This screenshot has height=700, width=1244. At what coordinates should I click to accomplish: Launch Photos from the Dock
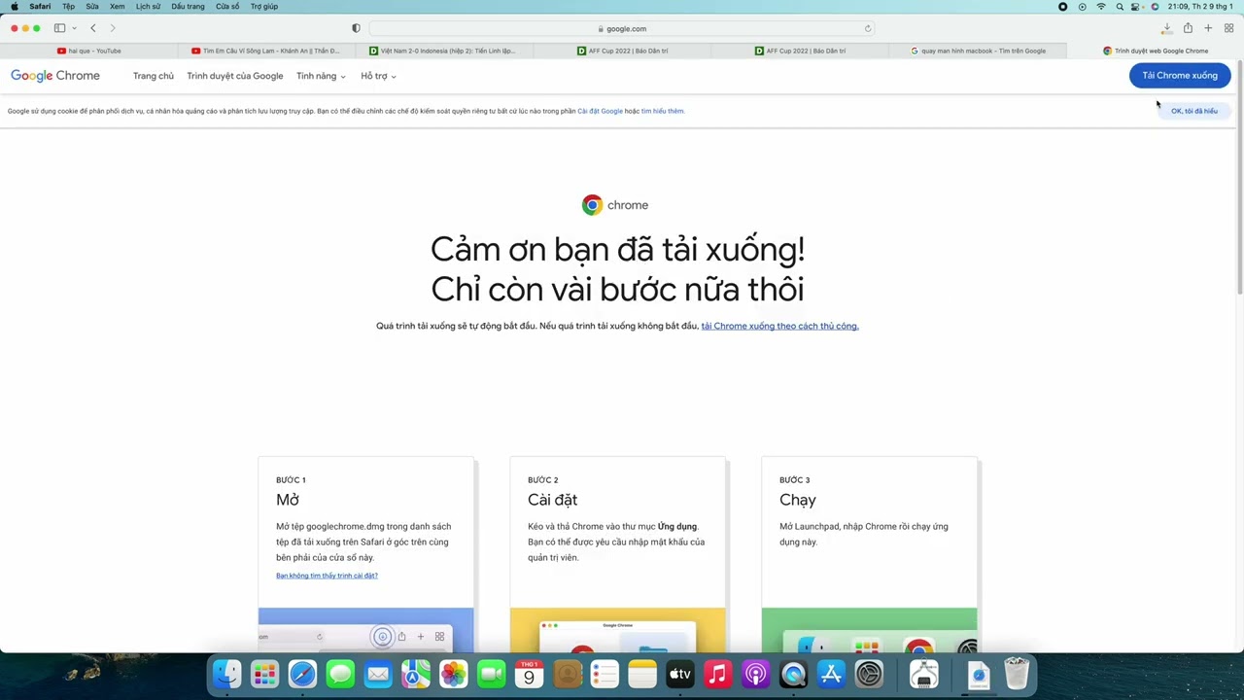click(454, 674)
